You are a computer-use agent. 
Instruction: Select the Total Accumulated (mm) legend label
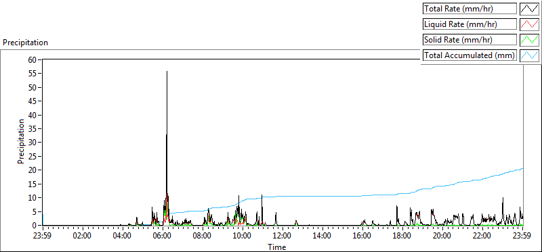(x=470, y=55)
